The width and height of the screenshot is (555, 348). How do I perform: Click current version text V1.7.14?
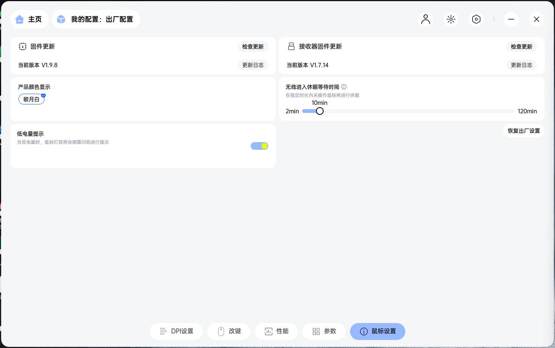[307, 65]
